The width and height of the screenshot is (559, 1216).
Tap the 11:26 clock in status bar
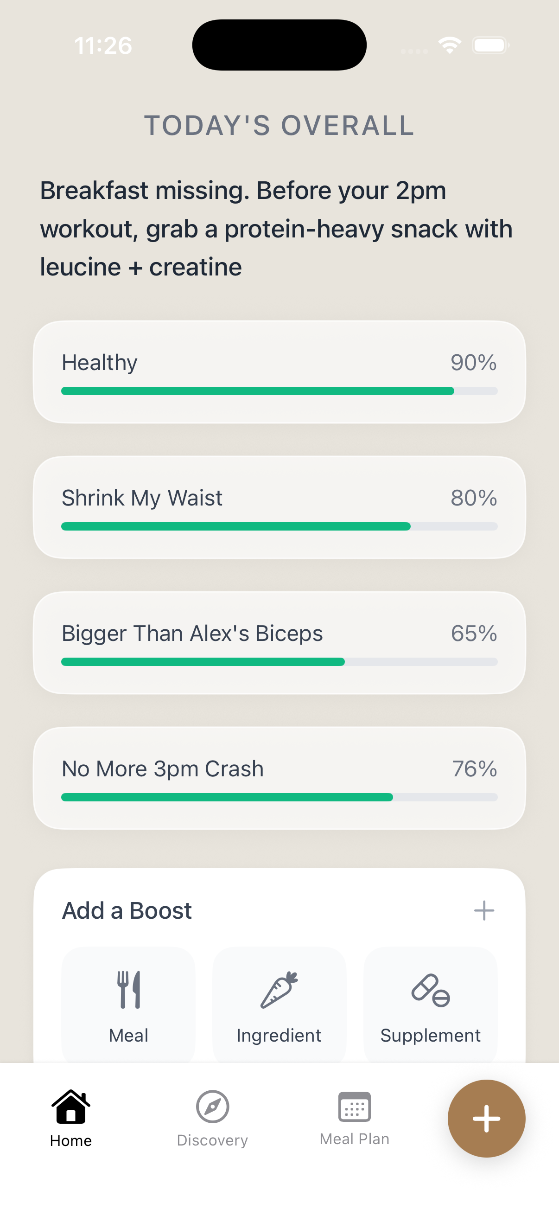(103, 46)
